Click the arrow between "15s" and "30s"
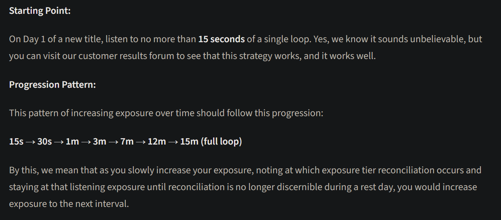The width and height of the screenshot is (501, 220). tap(30, 142)
